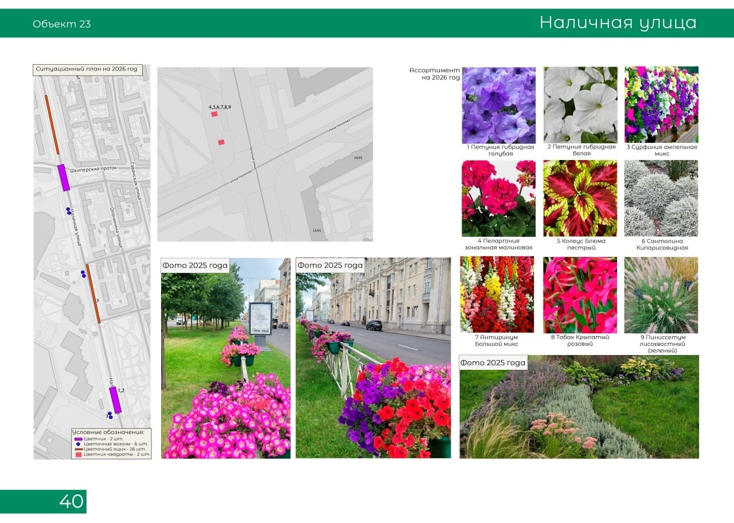Click the purple Цветник symbol in legend
This screenshot has height=523, width=734.
(79, 439)
